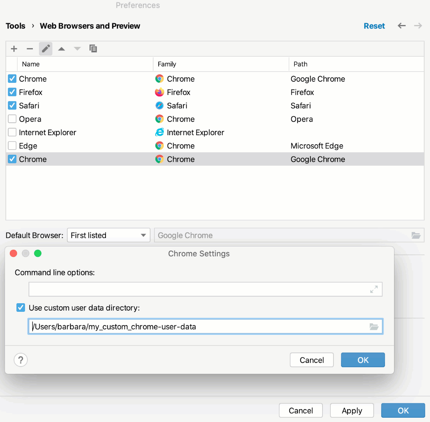The width and height of the screenshot is (430, 422).
Task: Click the Internet Explorer family icon
Action: [160, 132]
